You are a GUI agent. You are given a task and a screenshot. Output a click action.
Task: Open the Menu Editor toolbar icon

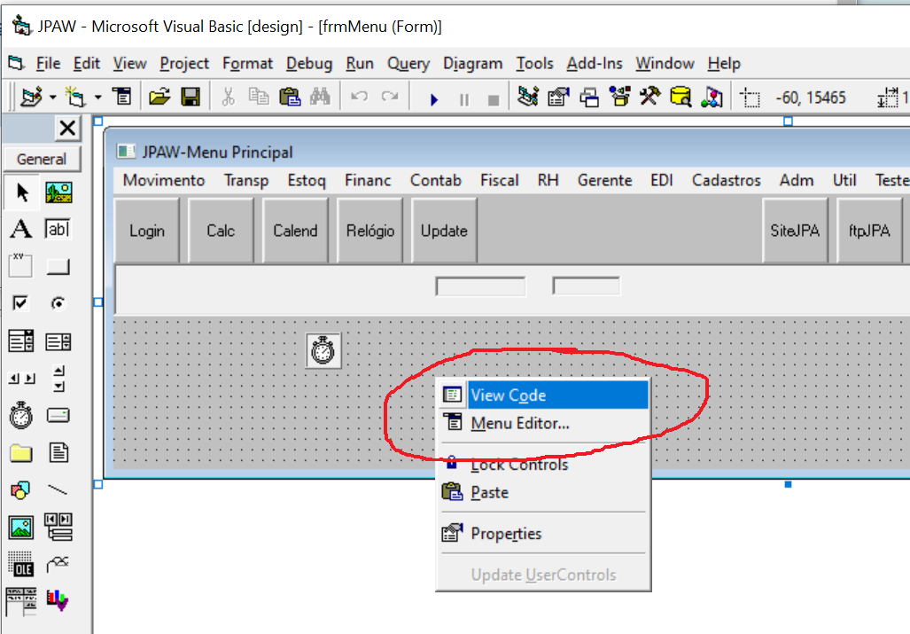pos(122,97)
